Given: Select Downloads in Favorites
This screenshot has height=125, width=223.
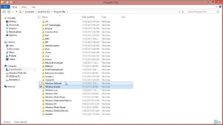Looking at the screenshot, I should tap(14, 25).
